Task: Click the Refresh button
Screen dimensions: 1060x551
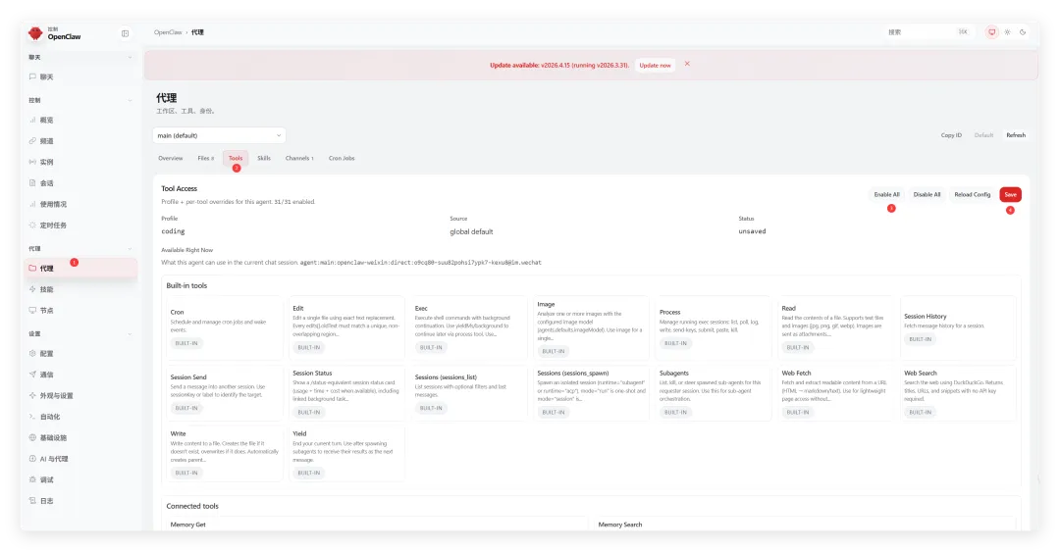Action: pyautogui.click(x=1016, y=135)
